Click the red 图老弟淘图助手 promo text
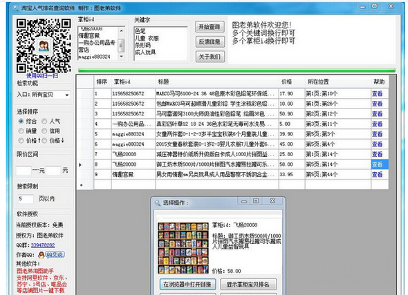Screen dimensions: 408x295 35,271
